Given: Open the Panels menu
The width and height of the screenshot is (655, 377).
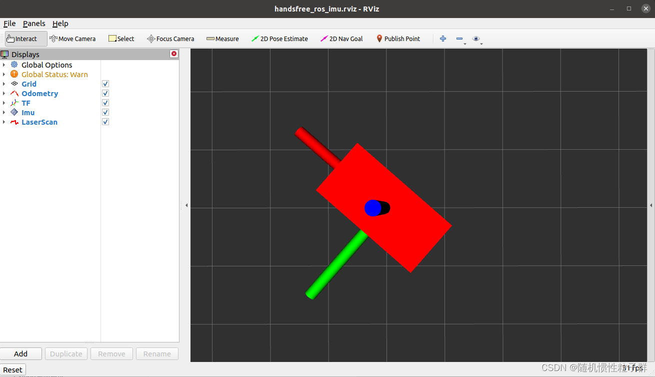Looking at the screenshot, I should [x=33, y=23].
